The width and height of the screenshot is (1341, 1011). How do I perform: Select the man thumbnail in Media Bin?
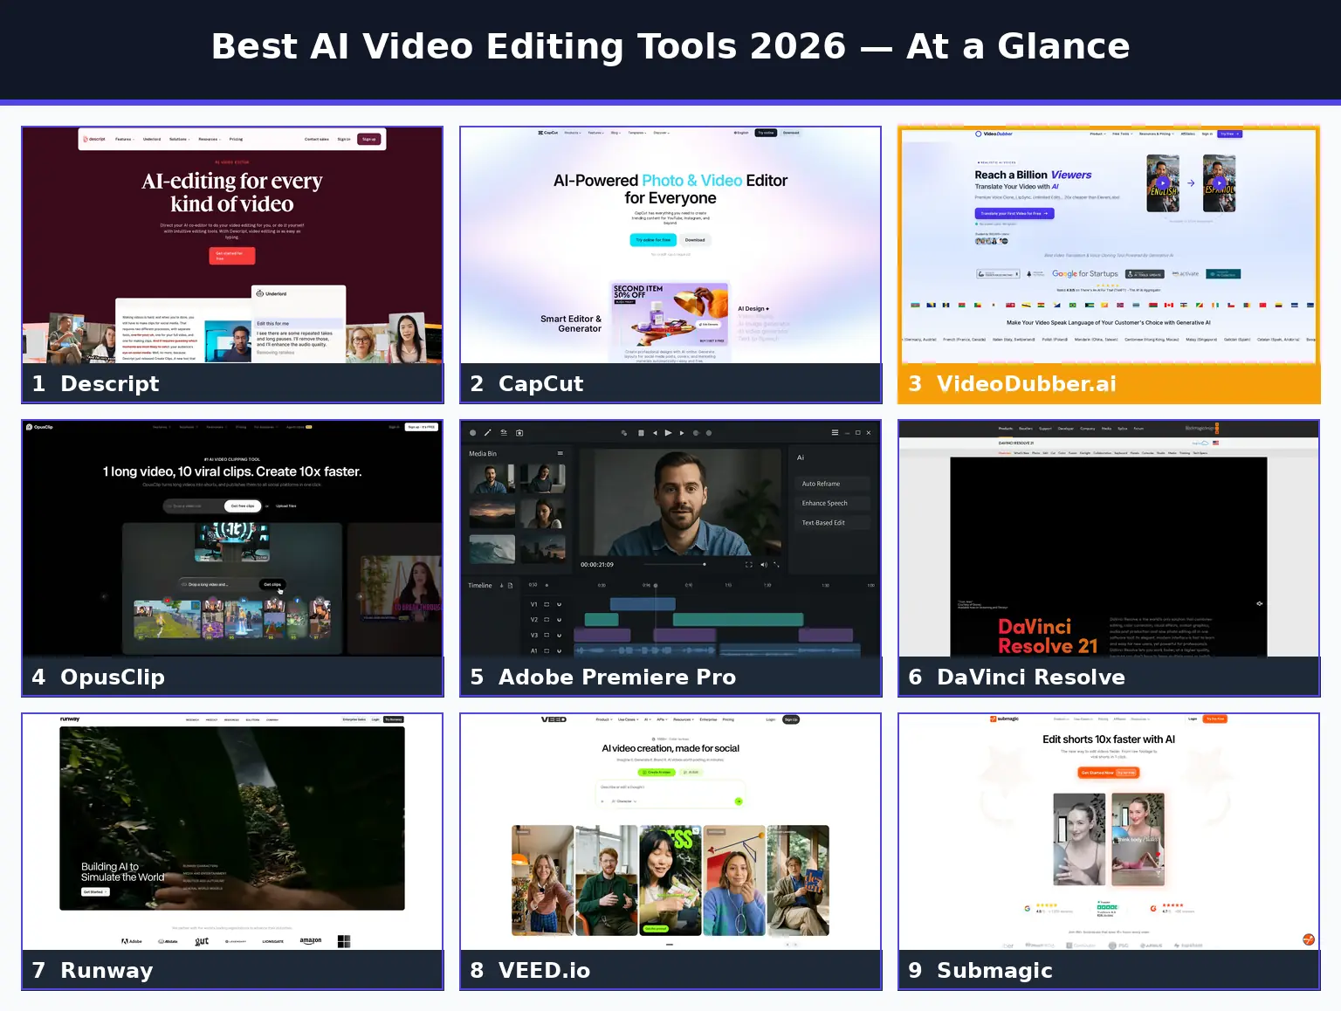click(x=492, y=478)
